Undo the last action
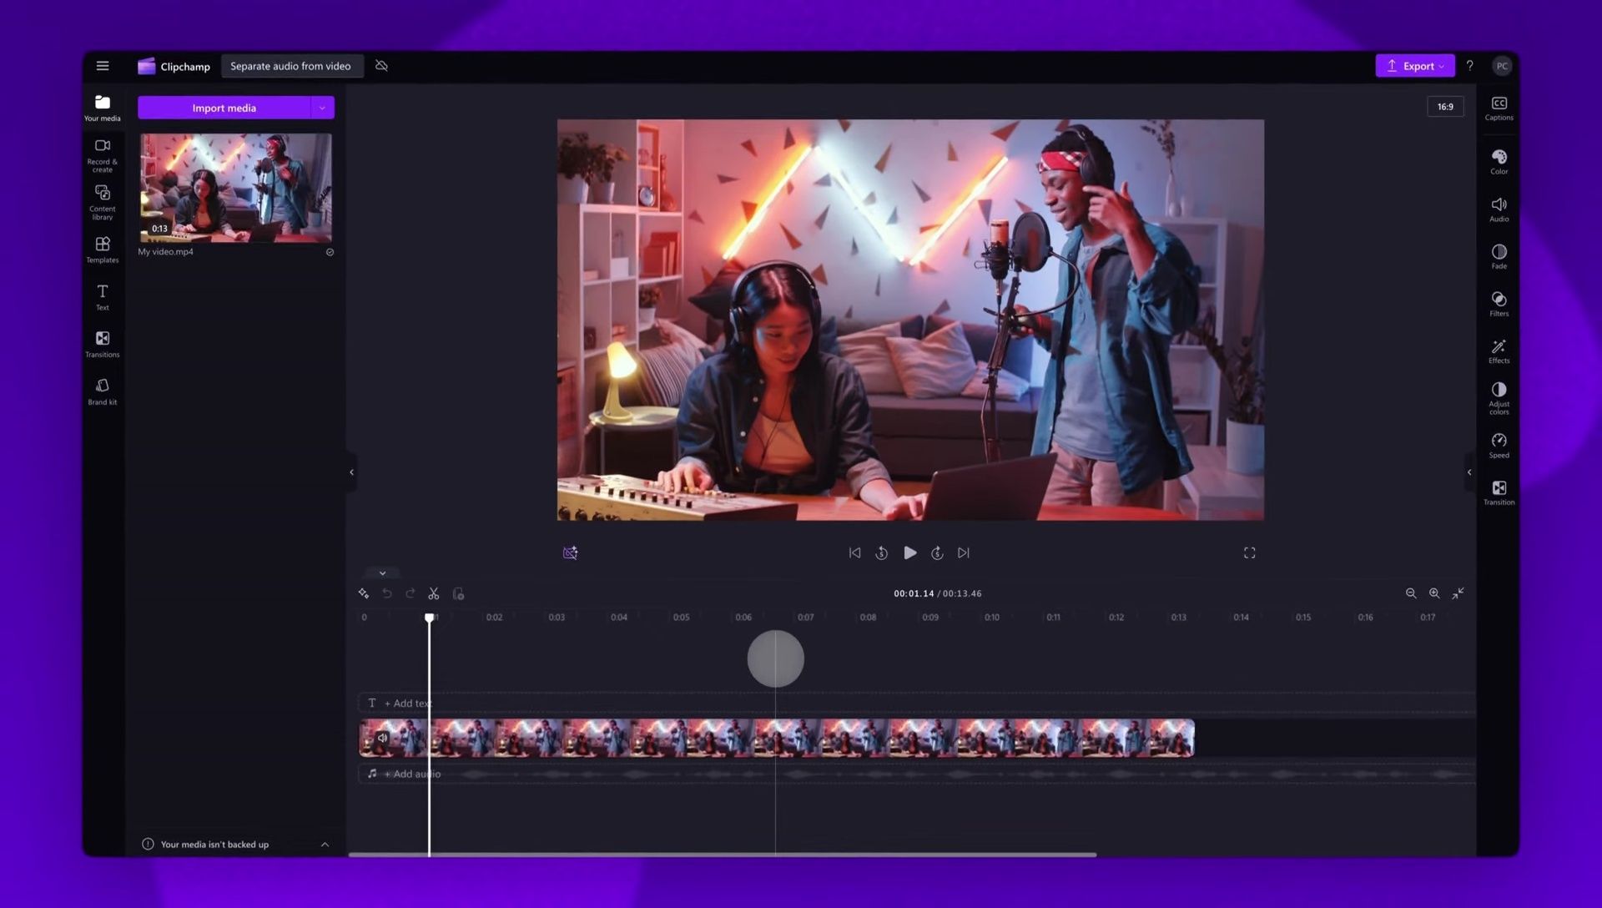Viewport: 1602px width, 908px height. tap(387, 593)
